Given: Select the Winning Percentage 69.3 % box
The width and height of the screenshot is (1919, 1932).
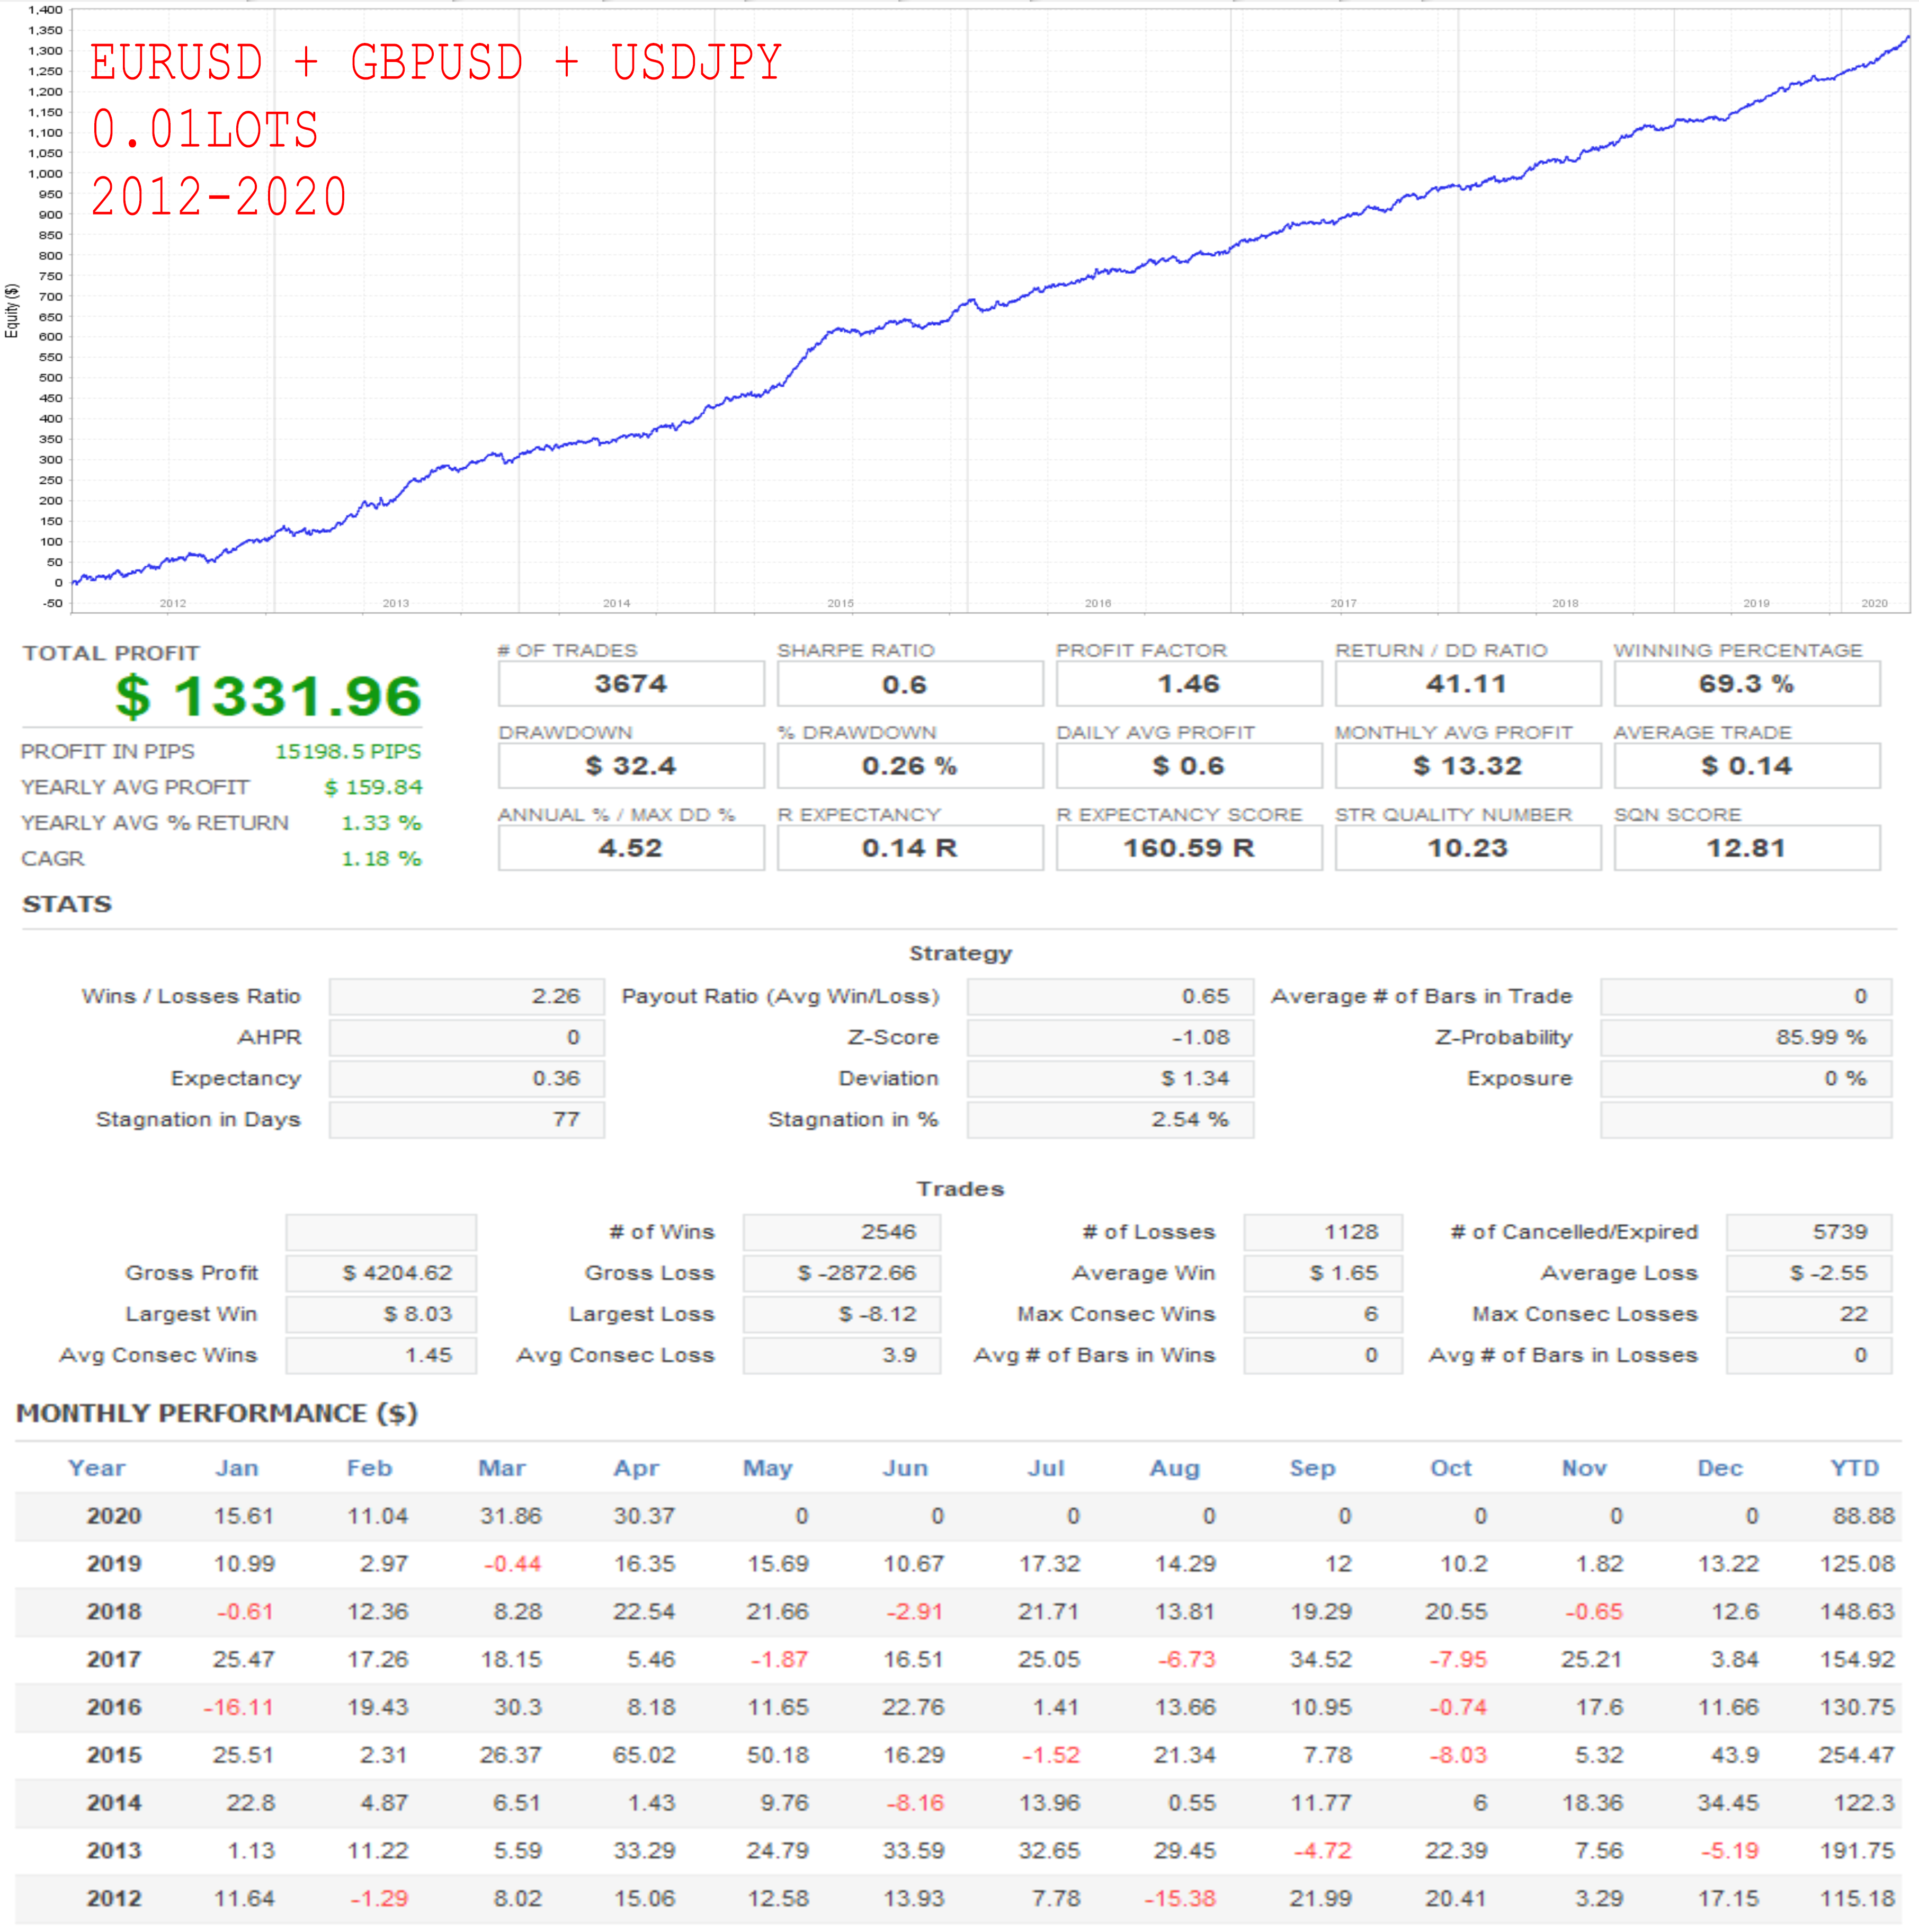Looking at the screenshot, I should tap(1745, 684).
